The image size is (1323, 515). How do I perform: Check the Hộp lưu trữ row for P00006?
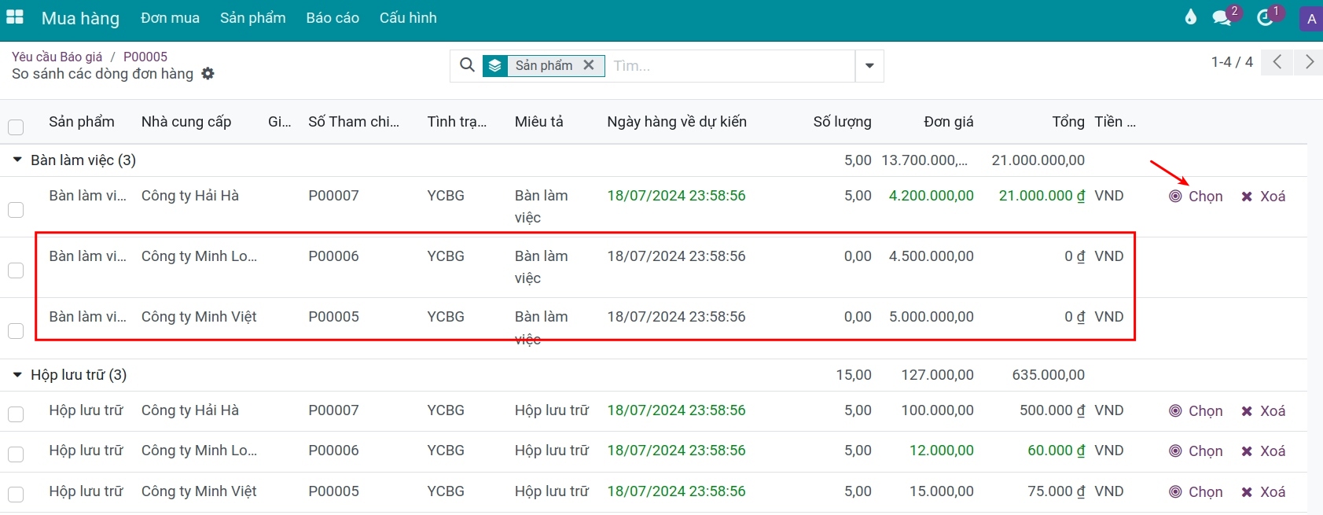16,454
